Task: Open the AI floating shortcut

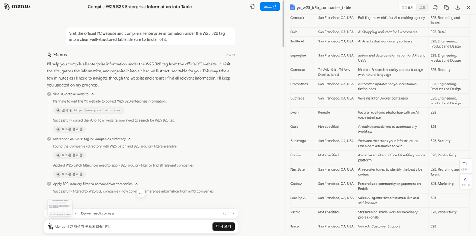Action: click(x=466, y=181)
